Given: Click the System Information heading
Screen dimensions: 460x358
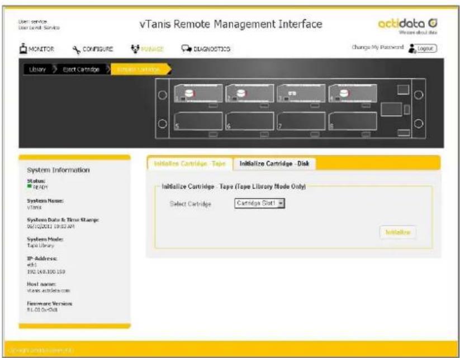Looking at the screenshot, I should point(58,170).
